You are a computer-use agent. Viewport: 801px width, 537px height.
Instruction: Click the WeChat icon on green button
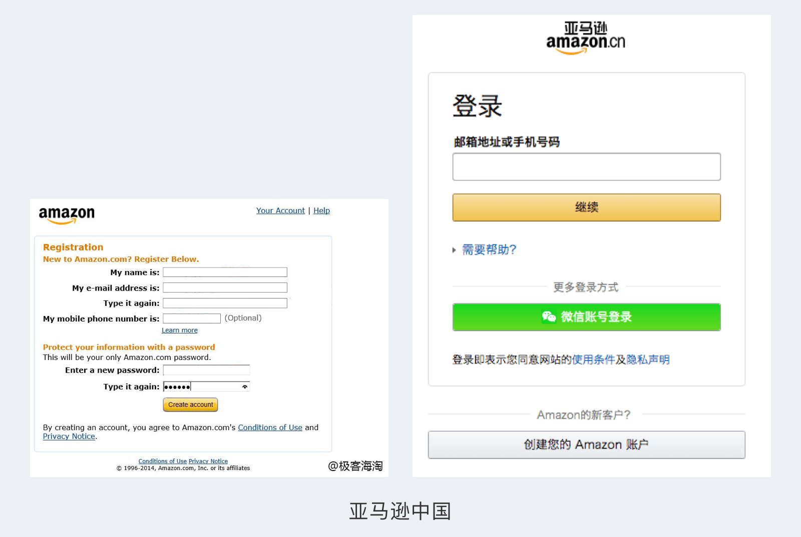point(549,316)
